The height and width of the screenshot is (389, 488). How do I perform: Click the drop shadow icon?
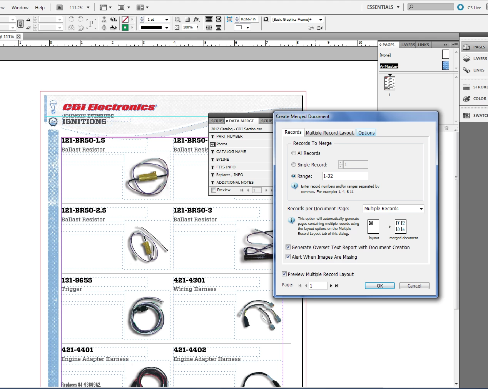[187, 19]
